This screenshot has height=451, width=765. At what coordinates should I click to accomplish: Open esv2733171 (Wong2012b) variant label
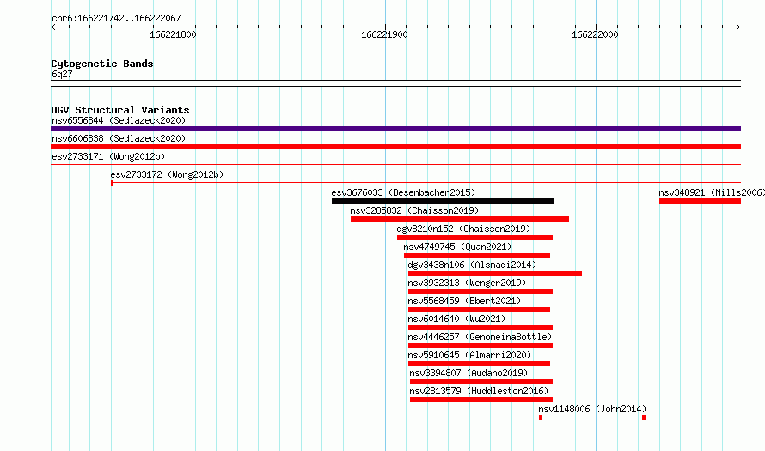point(108,156)
